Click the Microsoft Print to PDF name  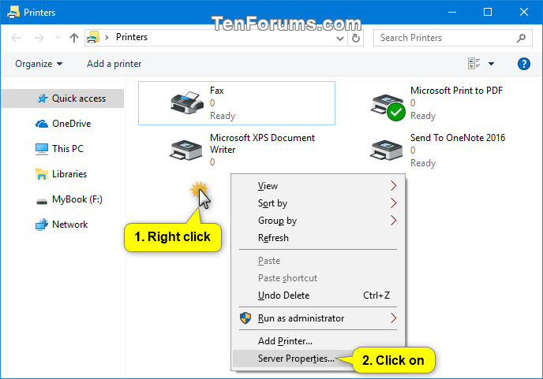click(x=456, y=91)
